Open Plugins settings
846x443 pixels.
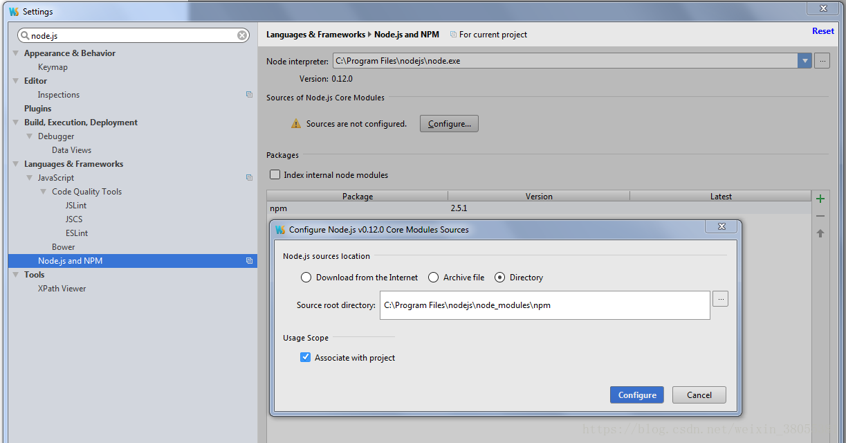[37, 109]
